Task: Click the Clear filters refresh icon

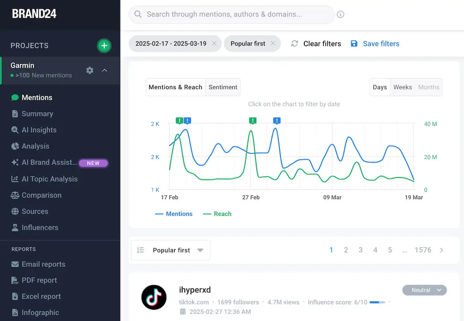Action: [294, 43]
